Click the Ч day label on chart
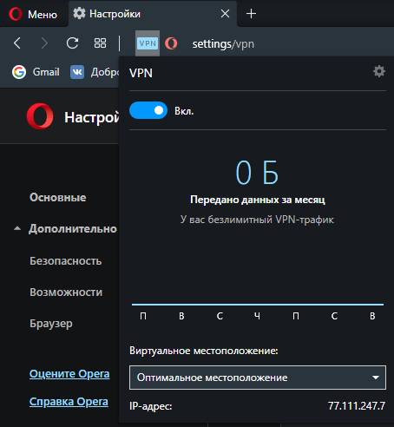 coord(257,316)
